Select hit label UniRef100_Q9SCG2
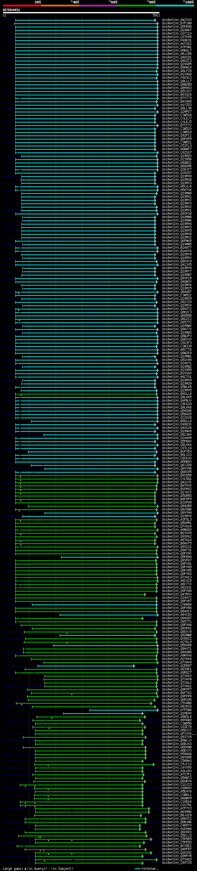This screenshot has height=871, width=197. point(177,547)
